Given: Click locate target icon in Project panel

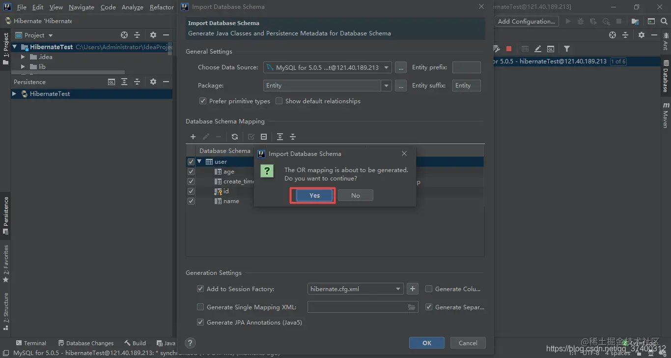Looking at the screenshot, I should 124,35.
